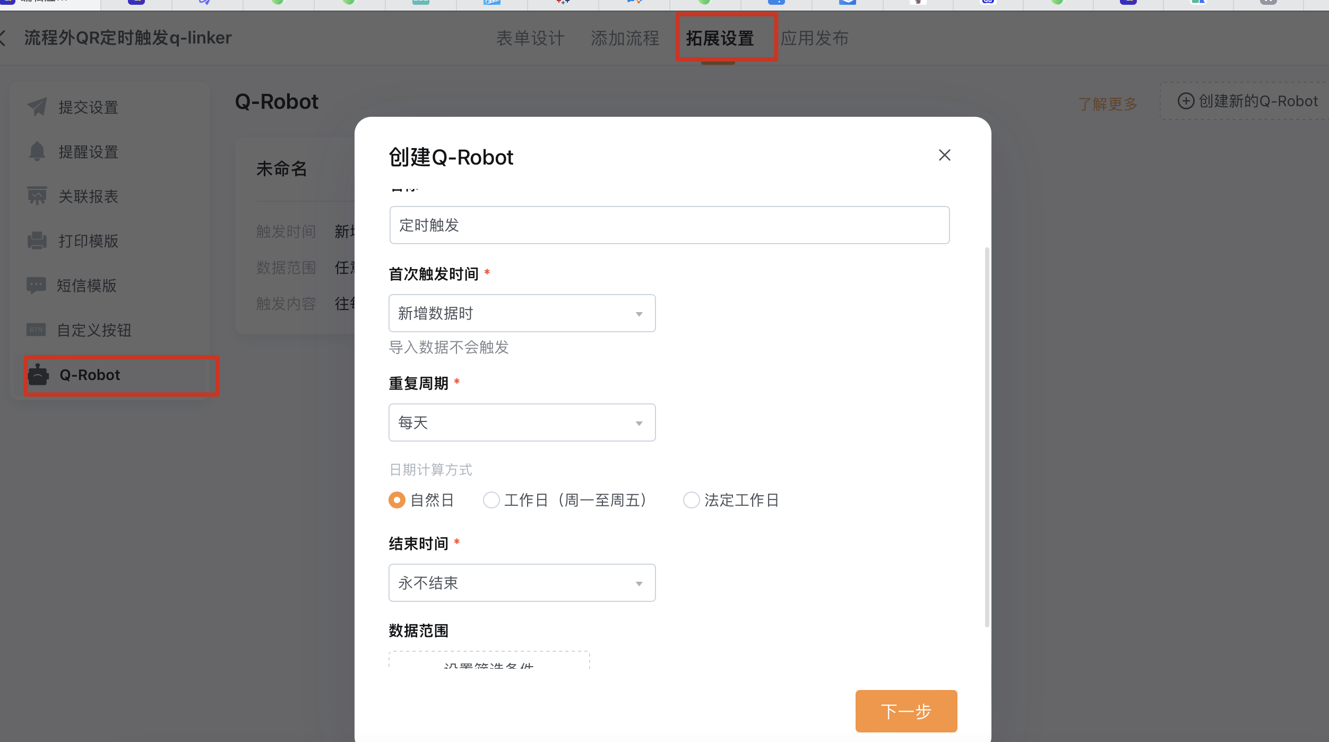Click the chart icon beside 关联报表
Image resolution: width=1329 pixels, height=742 pixels.
tap(37, 196)
